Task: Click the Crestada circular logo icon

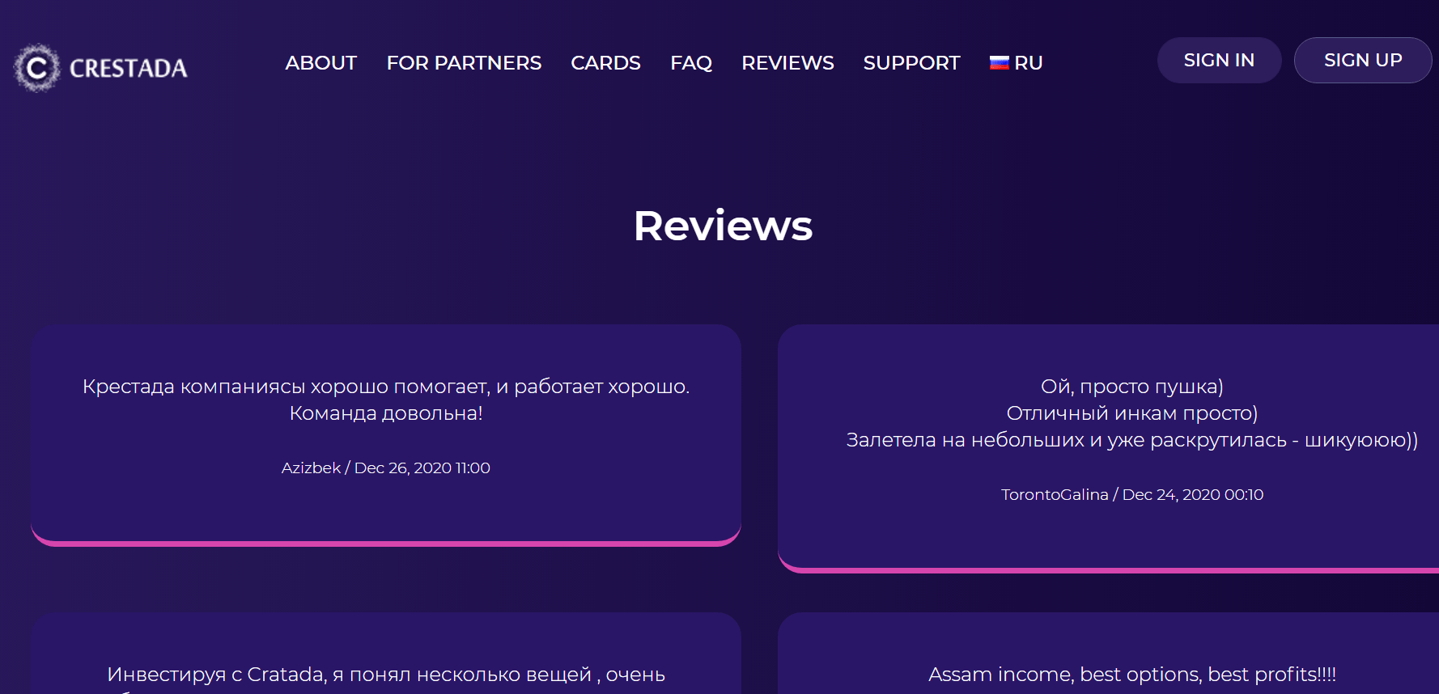Action: click(36, 68)
